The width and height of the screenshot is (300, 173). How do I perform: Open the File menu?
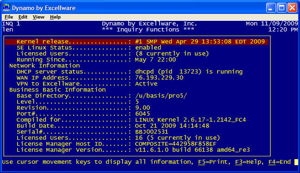9,17
